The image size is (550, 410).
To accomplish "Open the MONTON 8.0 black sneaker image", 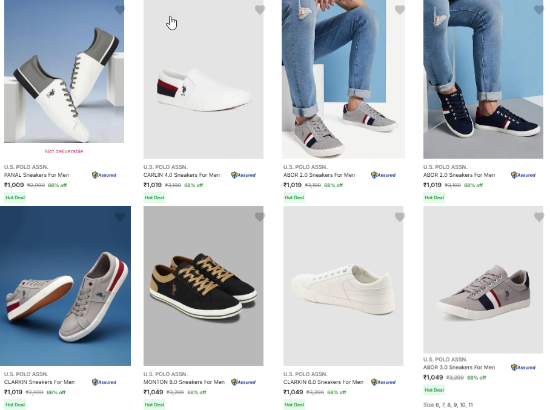I will pos(204,286).
